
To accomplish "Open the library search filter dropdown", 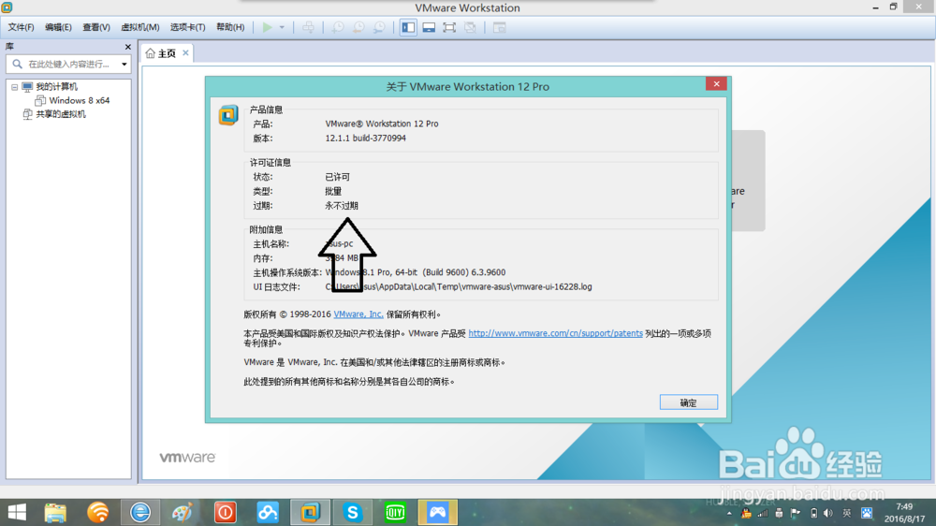I will coord(124,64).
